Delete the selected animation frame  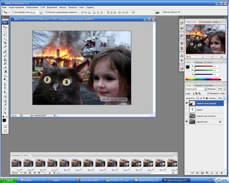pos(54,173)
